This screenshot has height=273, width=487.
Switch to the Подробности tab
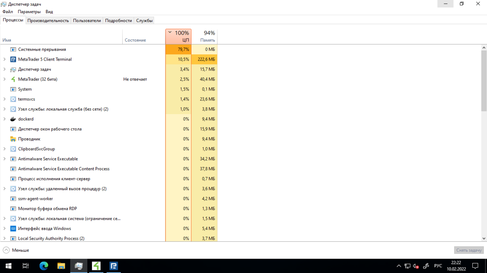(x=119, y=20)
